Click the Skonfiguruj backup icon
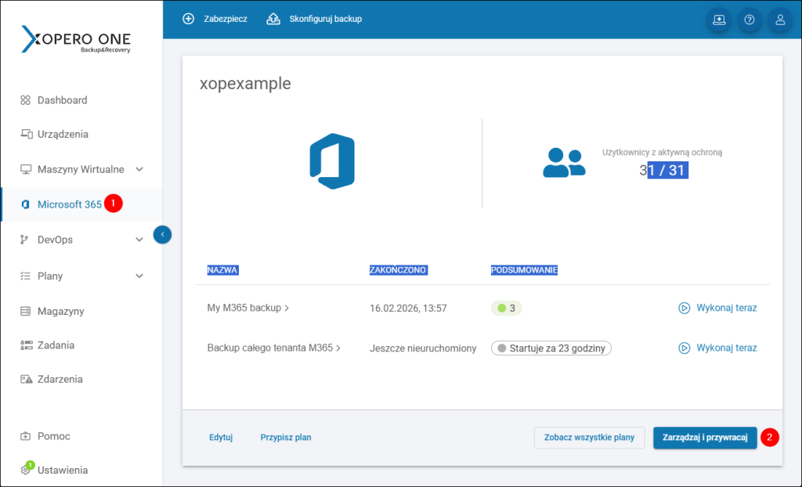 273,19
